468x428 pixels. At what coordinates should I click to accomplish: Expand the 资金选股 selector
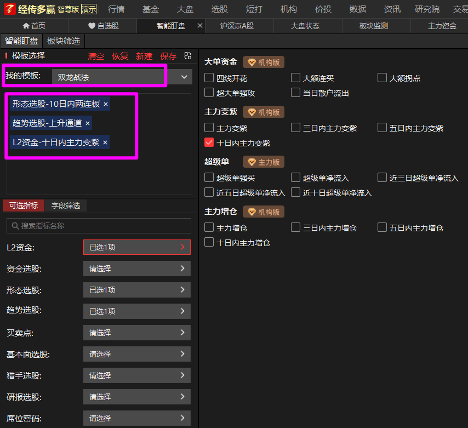coord(137,269)
